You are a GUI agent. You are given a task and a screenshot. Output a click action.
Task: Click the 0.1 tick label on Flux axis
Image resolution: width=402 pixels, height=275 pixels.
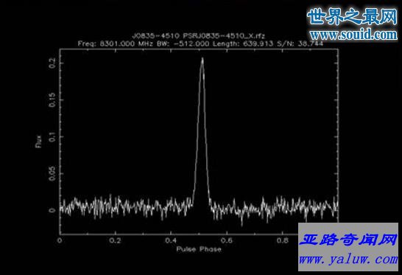52,137
